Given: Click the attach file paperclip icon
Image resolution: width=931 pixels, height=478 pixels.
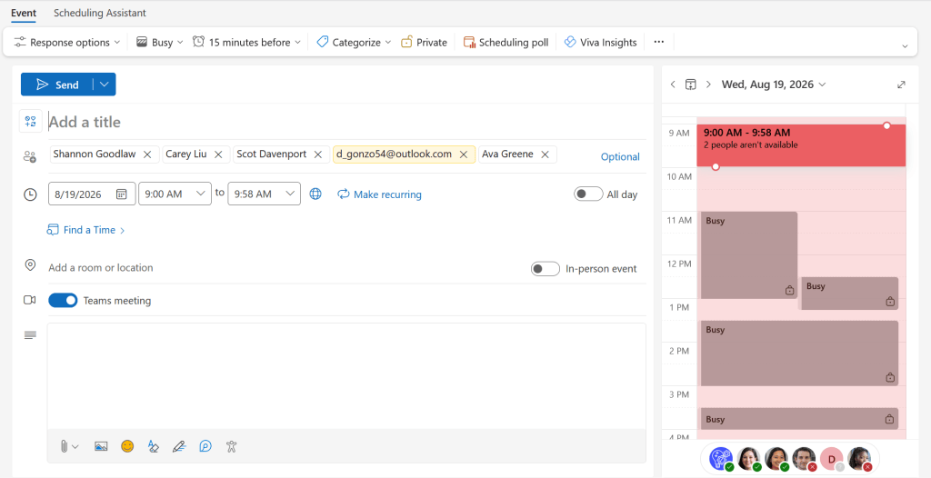Looking at the screenshot, I should [64, 446].
